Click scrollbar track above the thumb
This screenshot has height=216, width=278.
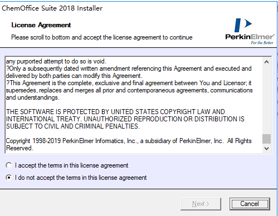pos(266,100)
